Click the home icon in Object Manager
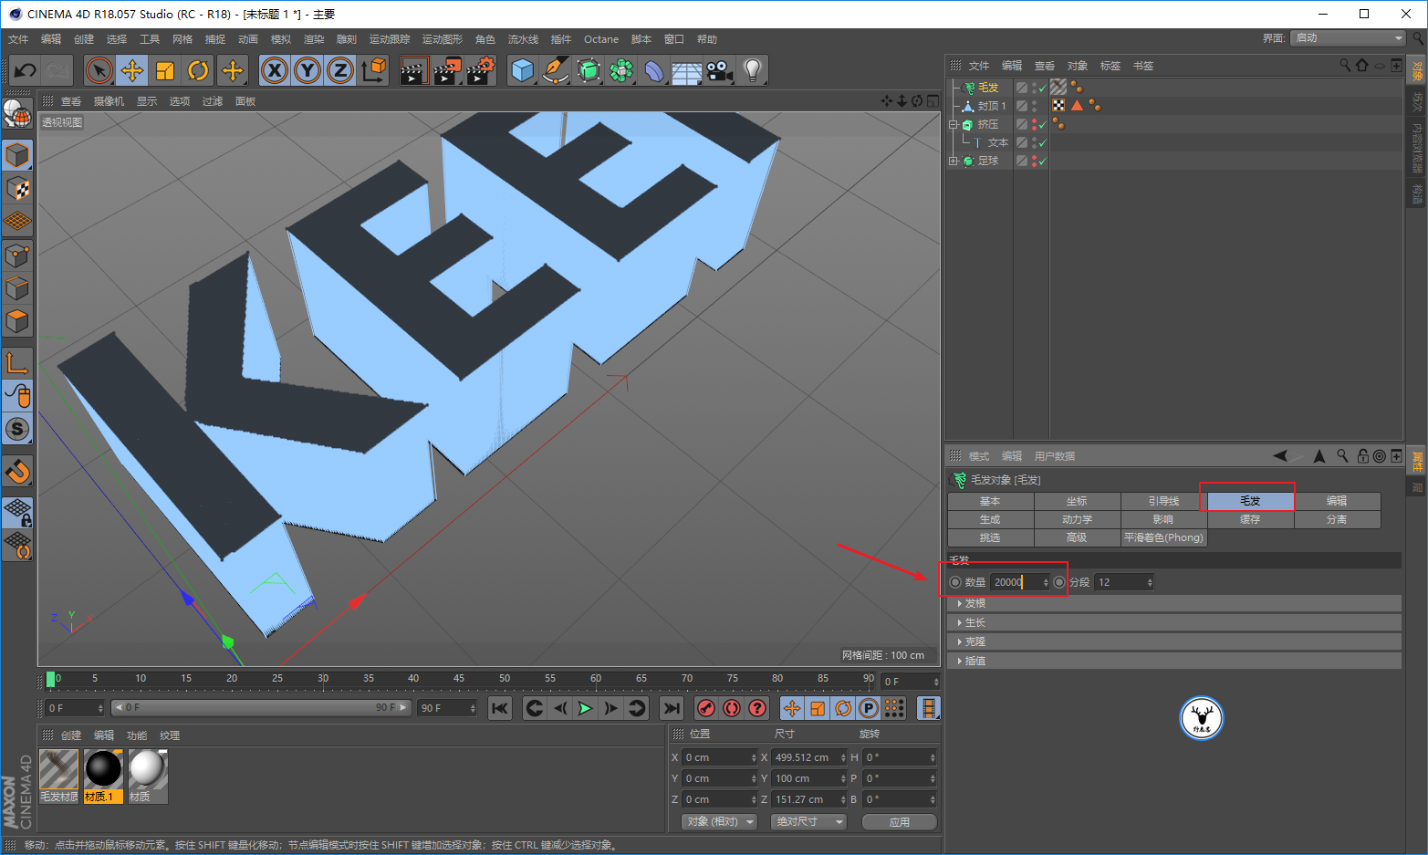 point(1361,66)
